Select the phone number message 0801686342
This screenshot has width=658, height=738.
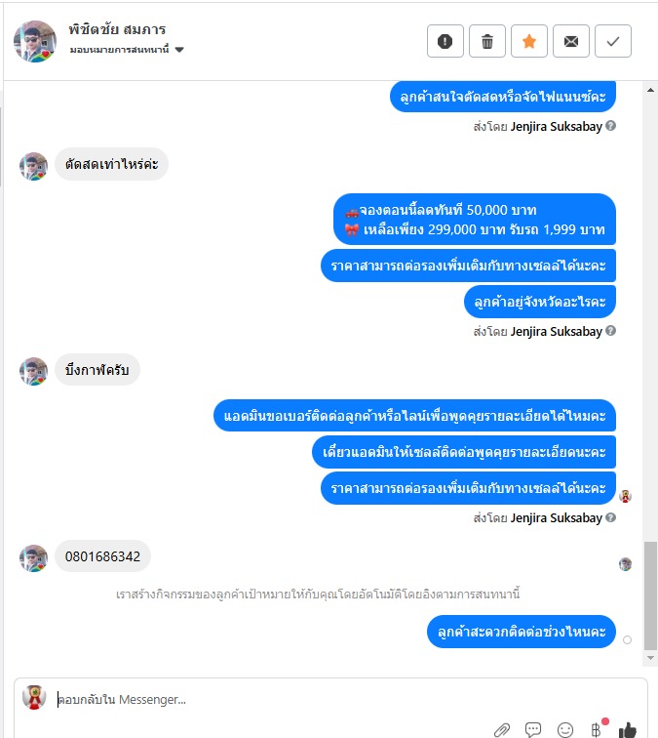pos(102,556)
